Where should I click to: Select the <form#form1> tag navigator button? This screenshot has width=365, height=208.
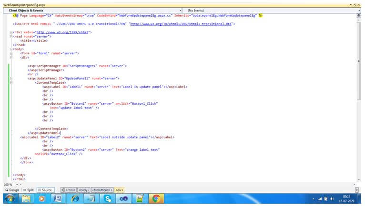pyautogui.click(x=102, y=190)
